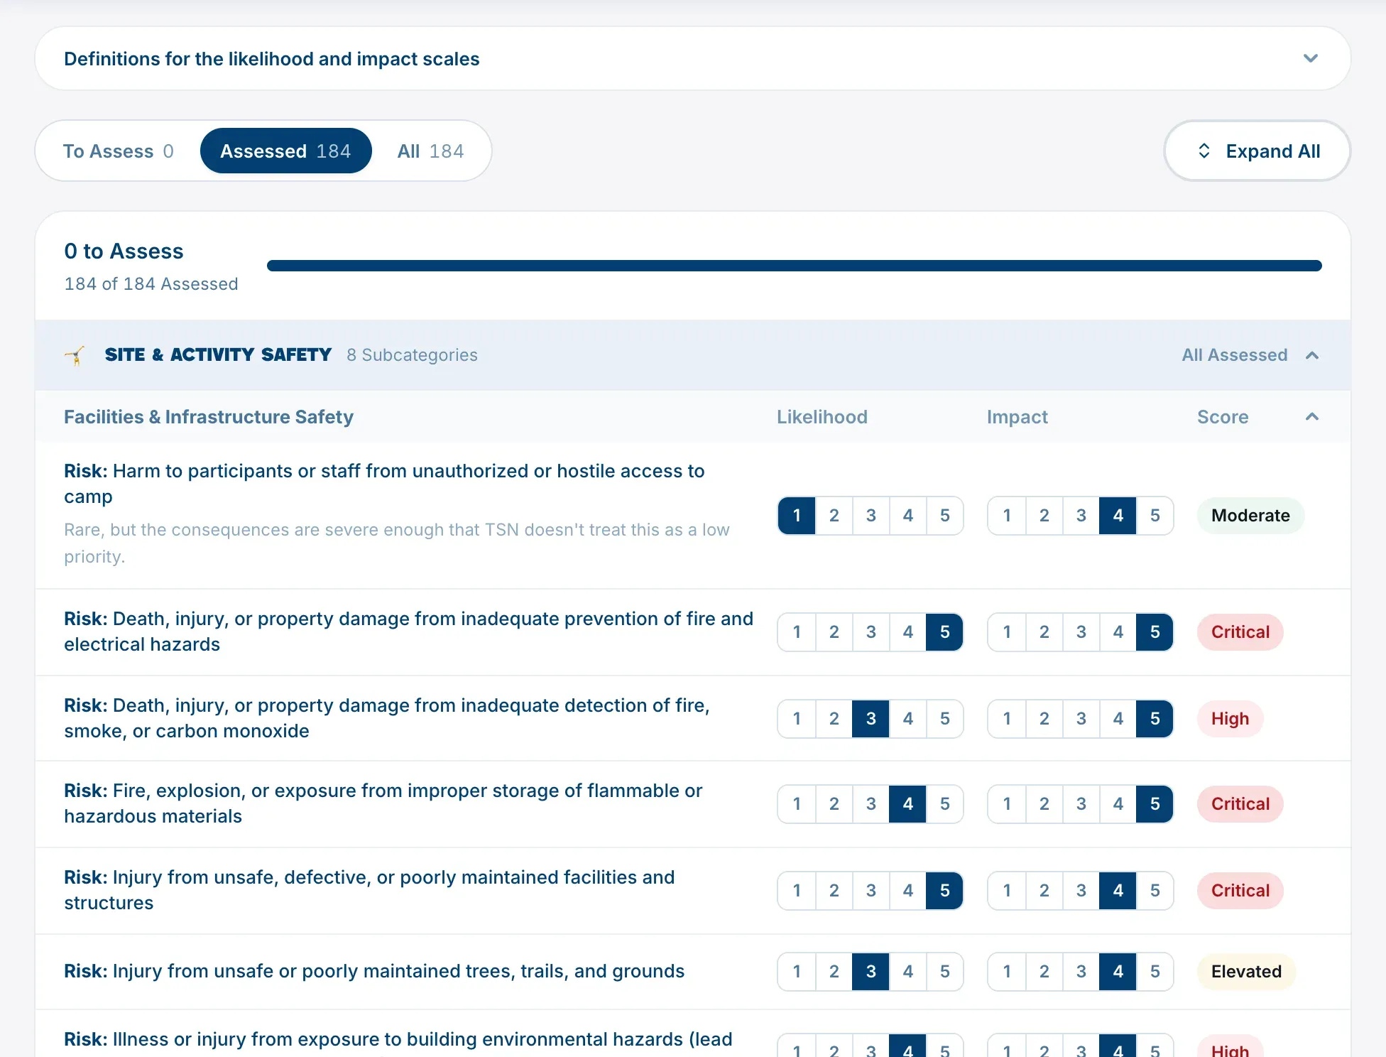Image resolution: width=1386 pixels, height=1057 pixels.
Task: Click the Elevated score badge
Action: click(1246, 971)
